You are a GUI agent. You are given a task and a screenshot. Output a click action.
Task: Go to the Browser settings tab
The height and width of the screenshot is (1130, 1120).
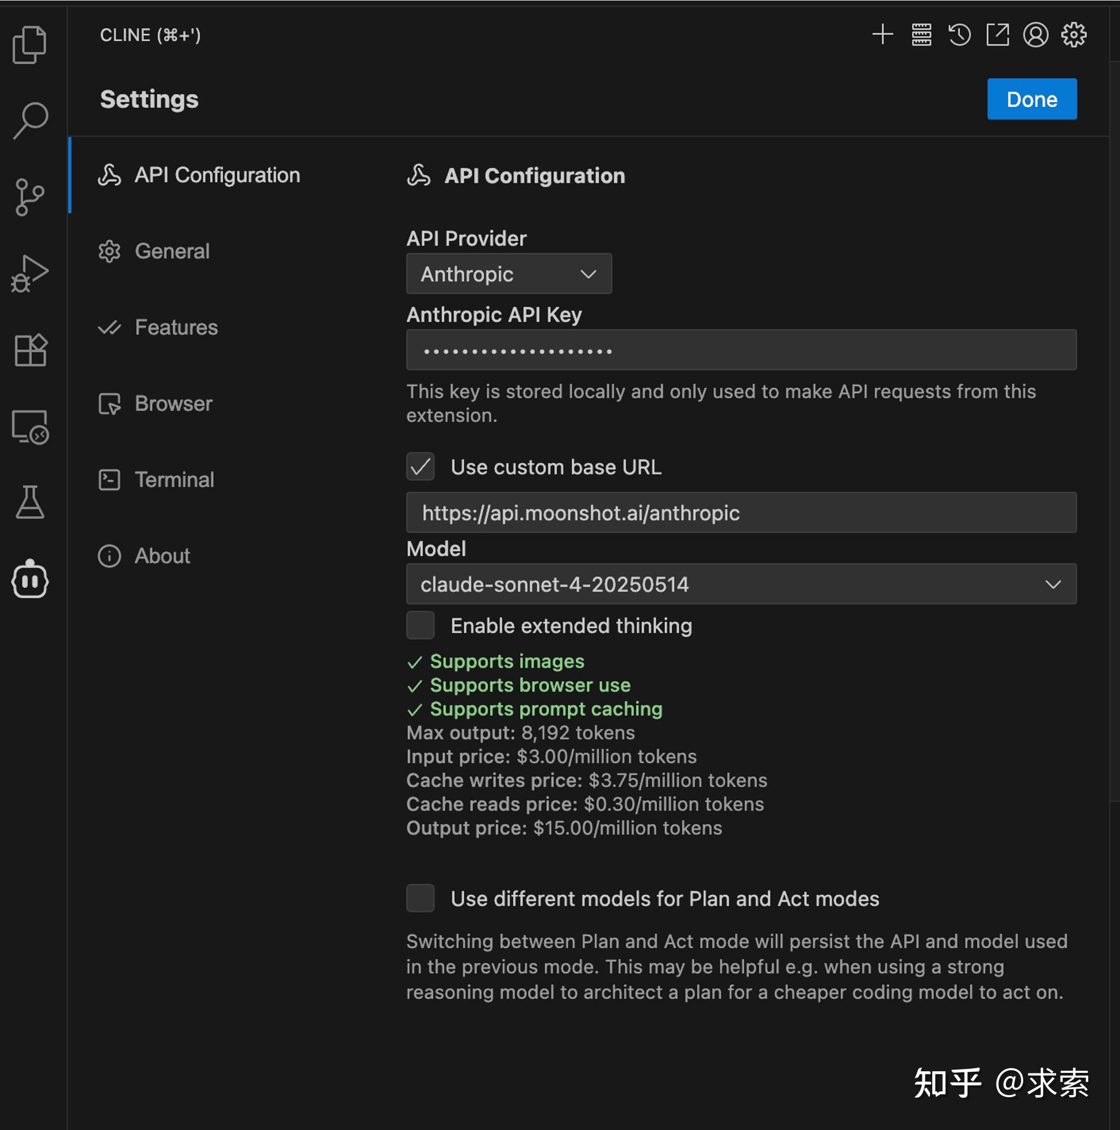(173, 404)
